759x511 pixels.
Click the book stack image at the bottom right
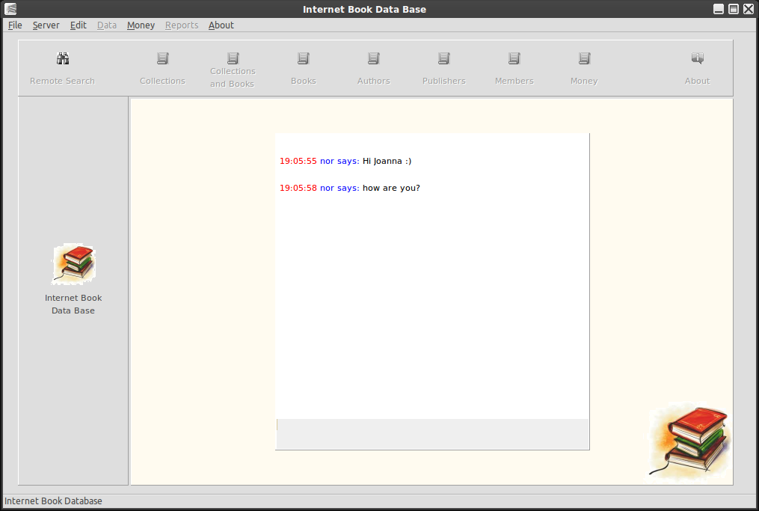pyautogui.click(x=689, y=441)
